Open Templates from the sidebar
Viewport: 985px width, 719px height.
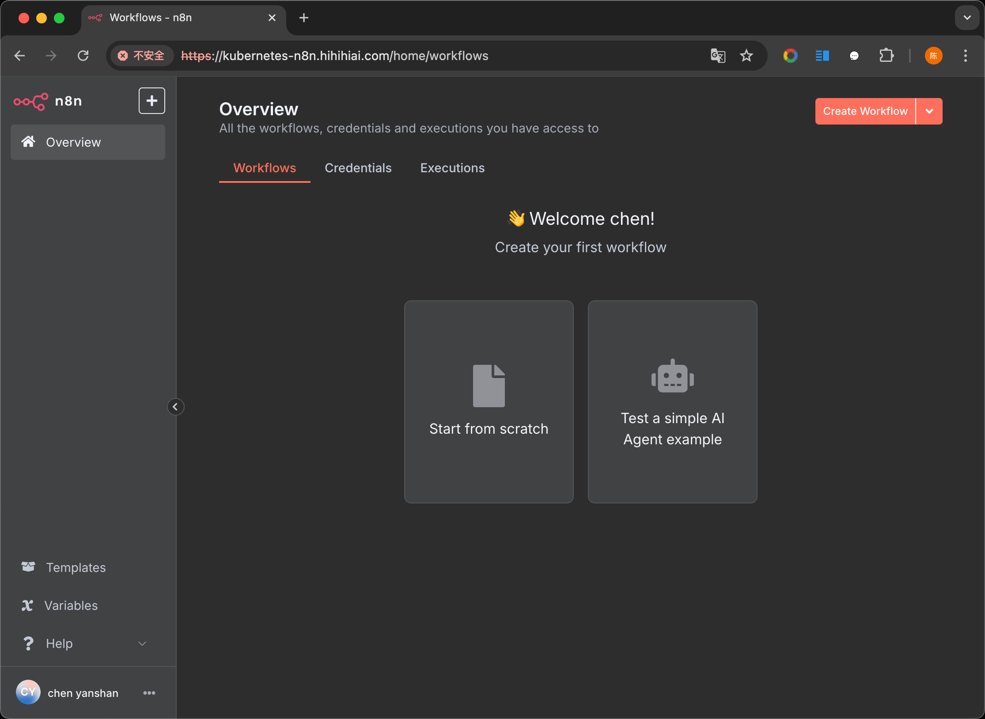click(88, 568)
